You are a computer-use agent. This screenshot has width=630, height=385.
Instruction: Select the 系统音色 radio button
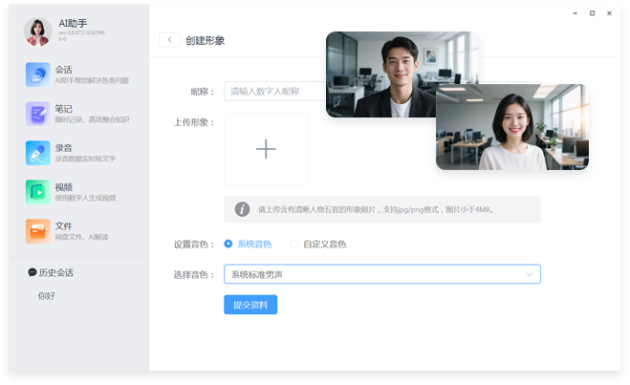click(x=228, y=244)
